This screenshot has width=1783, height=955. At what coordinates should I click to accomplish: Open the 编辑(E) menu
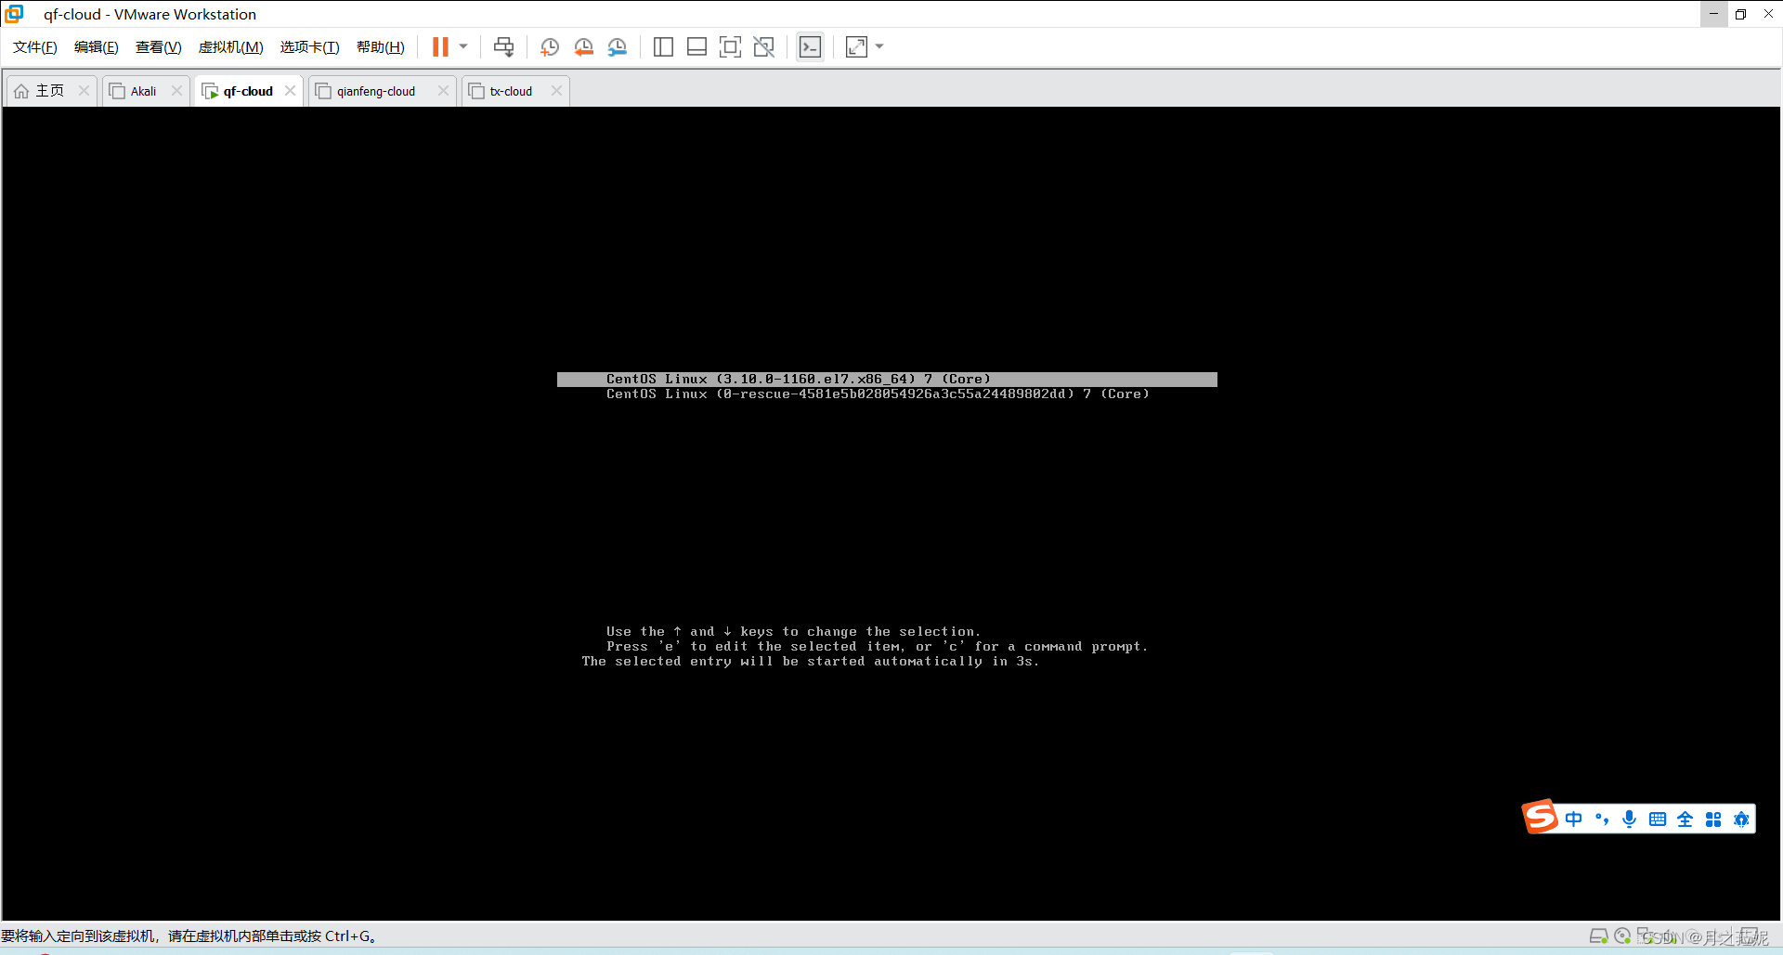[97, 47]
